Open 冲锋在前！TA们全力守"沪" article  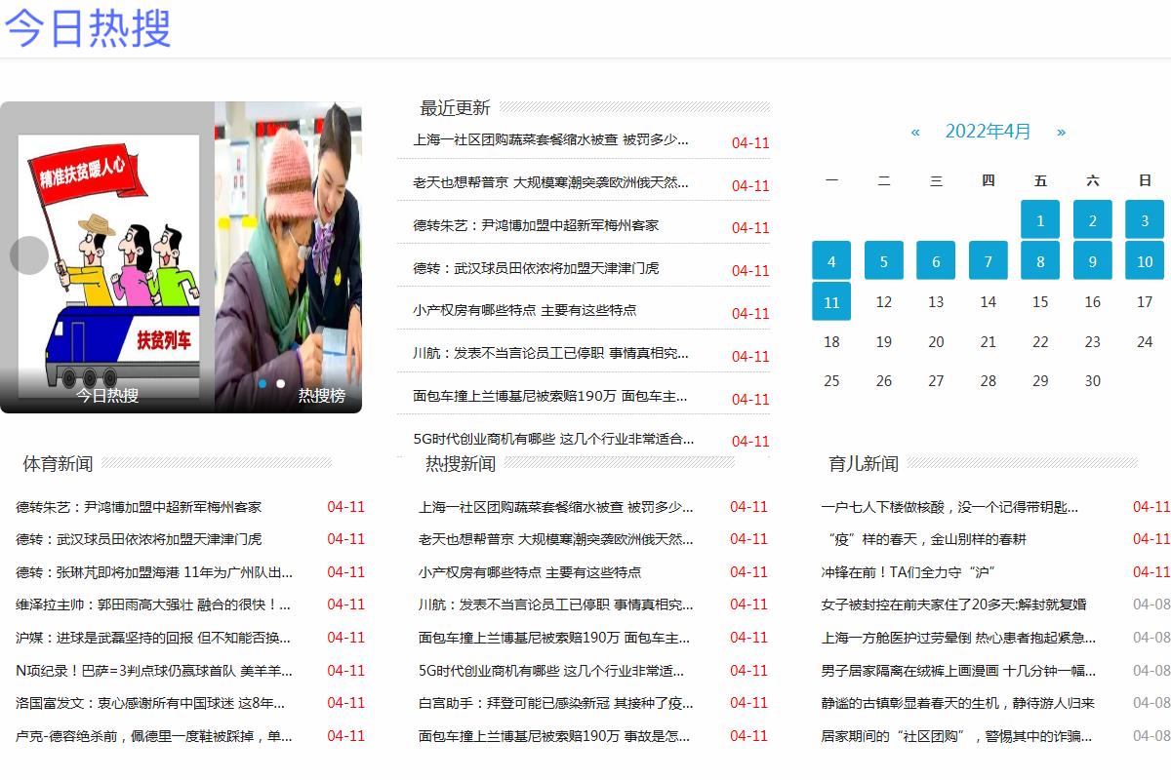click(x=909, y=572)
